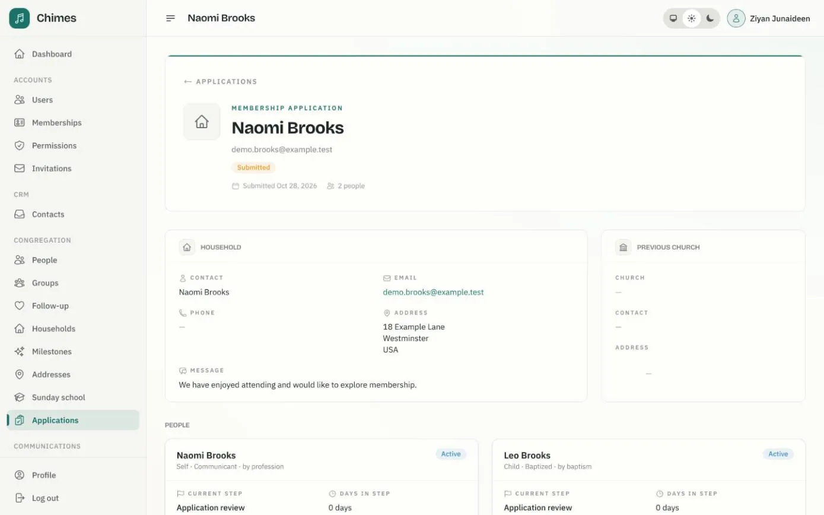Click the membership message text
The image size is (824, 515).
298,385
